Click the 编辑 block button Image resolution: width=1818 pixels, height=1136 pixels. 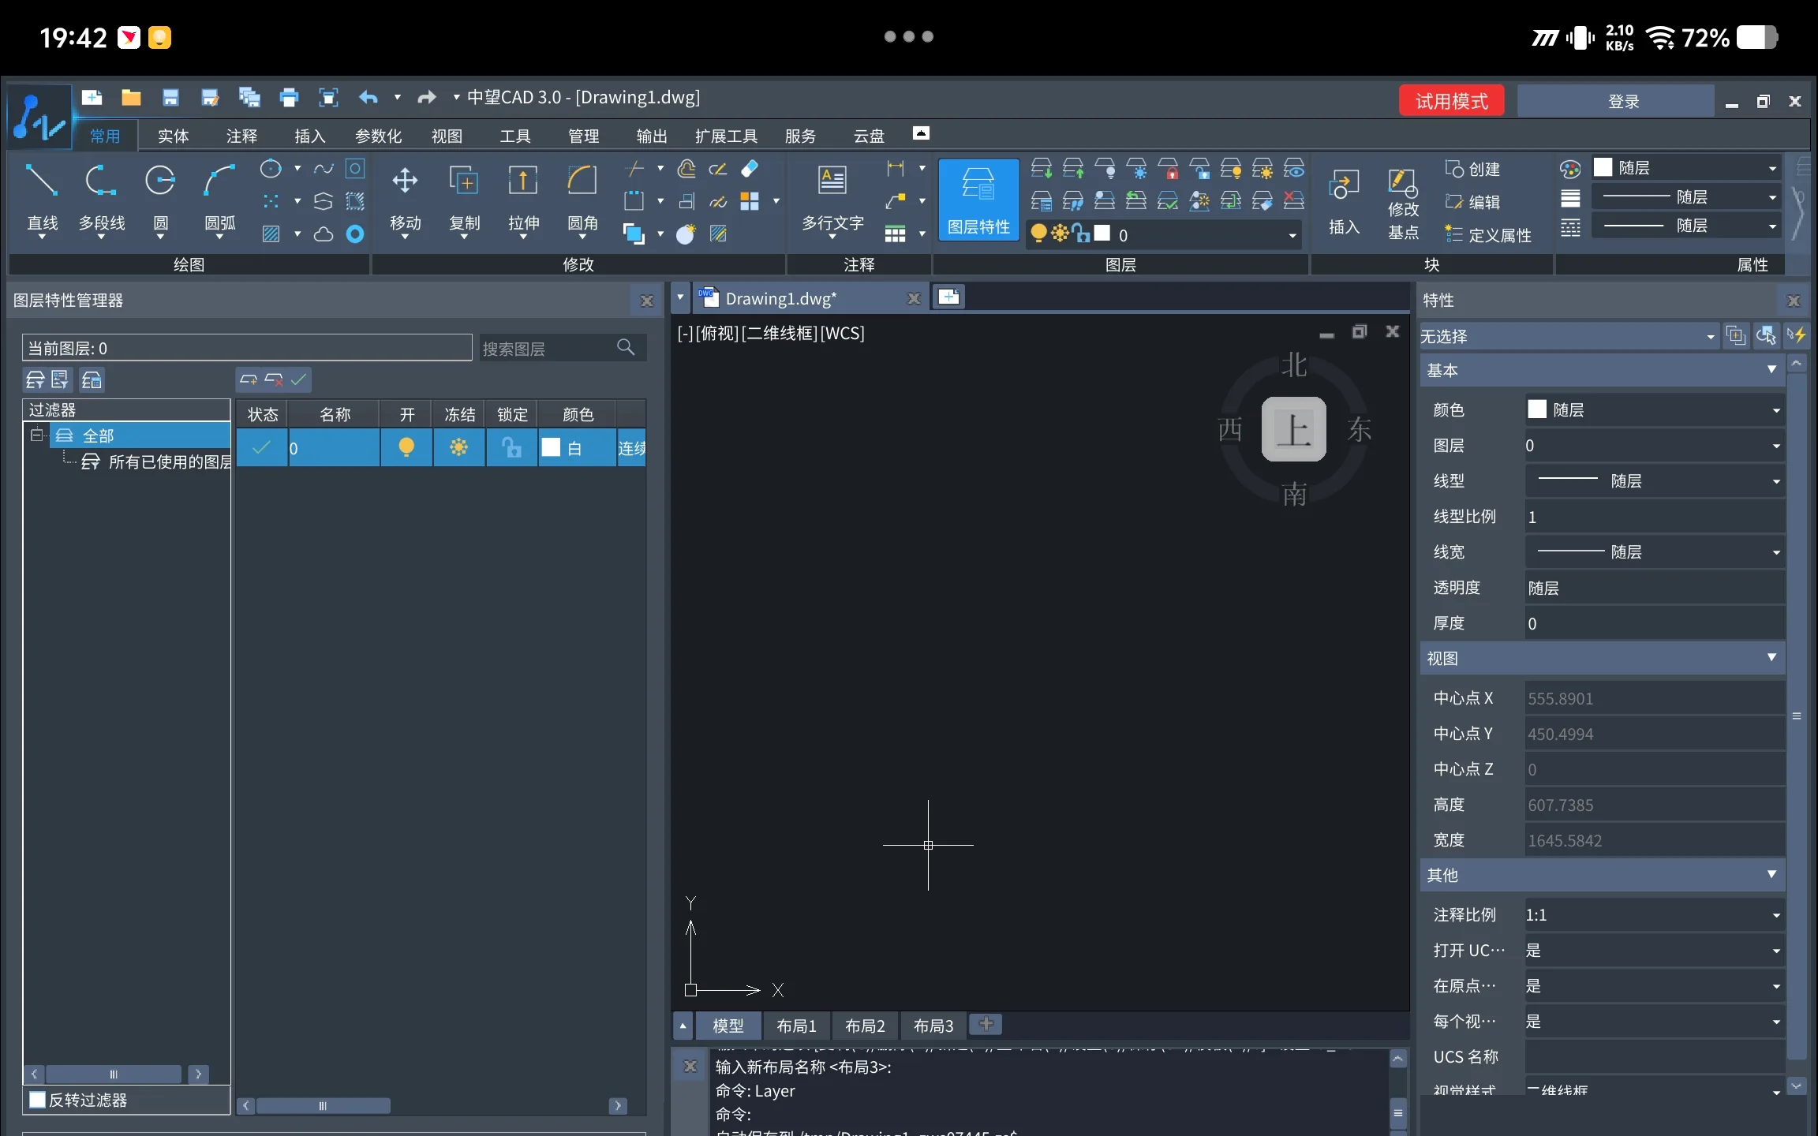1472,202
